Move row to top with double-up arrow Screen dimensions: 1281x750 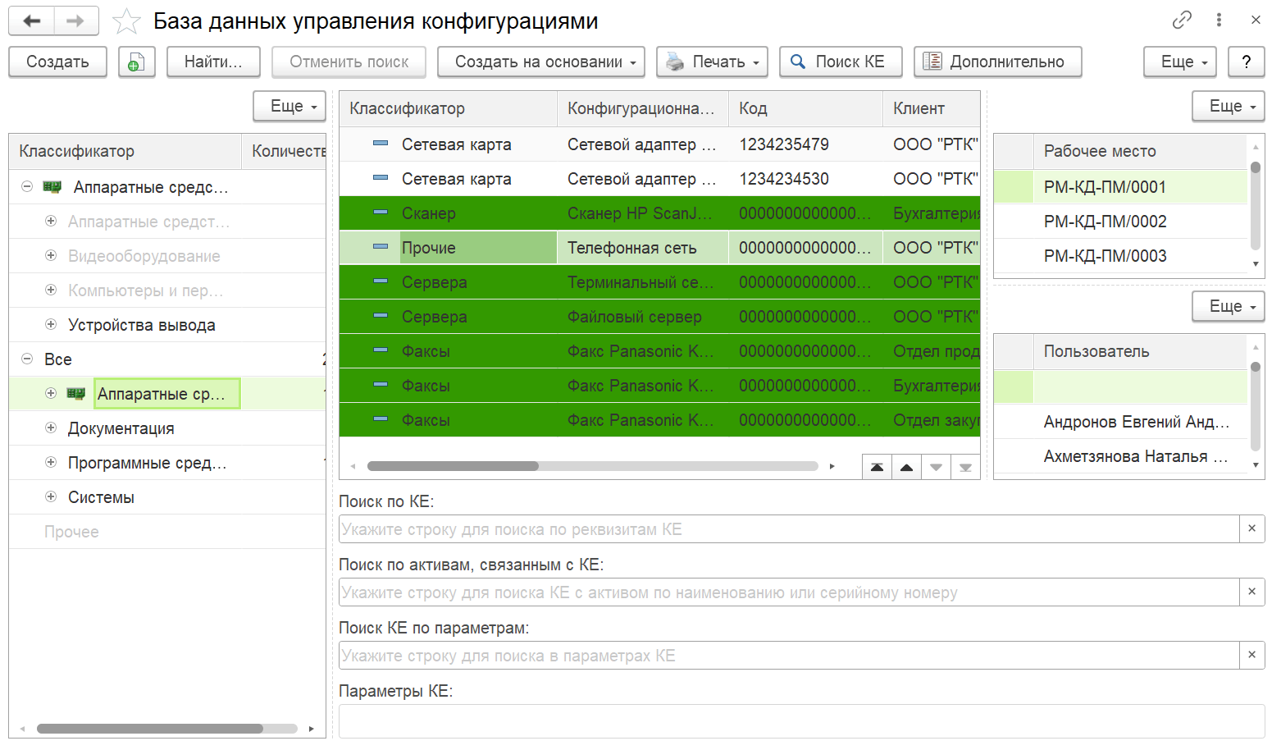pyautogui.click(x=877, y=467)
